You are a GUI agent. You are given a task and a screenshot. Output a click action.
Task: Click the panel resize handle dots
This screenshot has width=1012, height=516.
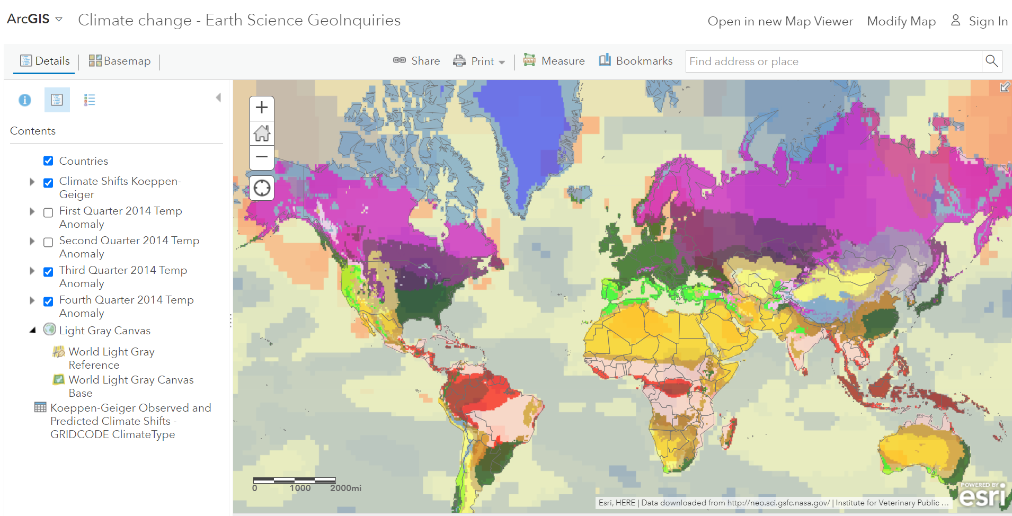coord(230,321)
